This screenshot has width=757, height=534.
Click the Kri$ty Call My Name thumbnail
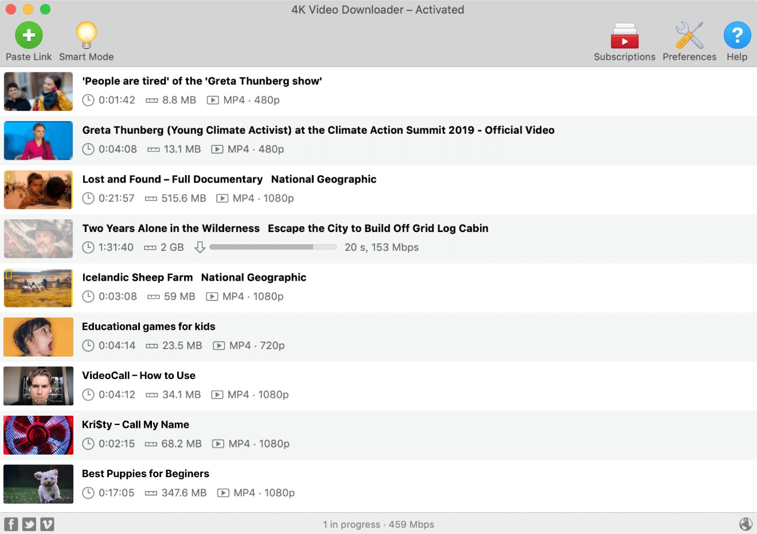click(38, 435)
